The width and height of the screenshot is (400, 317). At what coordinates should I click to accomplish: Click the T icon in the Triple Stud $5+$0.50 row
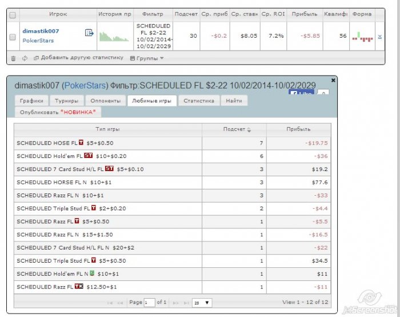tap(94, 260)
